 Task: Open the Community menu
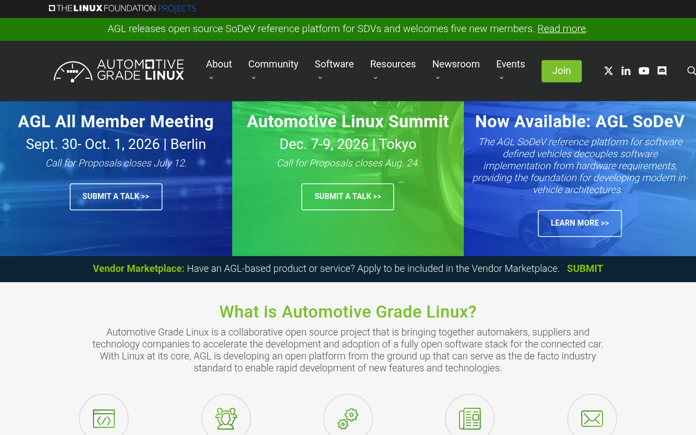click(x=273, y=64)
